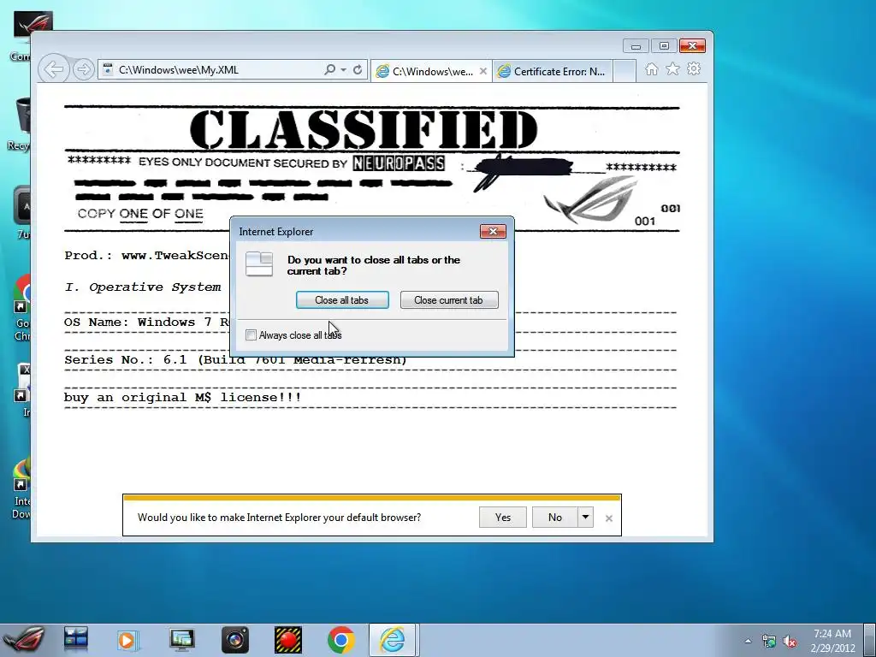876x657 pixels.
Task: Show hidden tray icons arrow
Action: click(x=748, y=641)
